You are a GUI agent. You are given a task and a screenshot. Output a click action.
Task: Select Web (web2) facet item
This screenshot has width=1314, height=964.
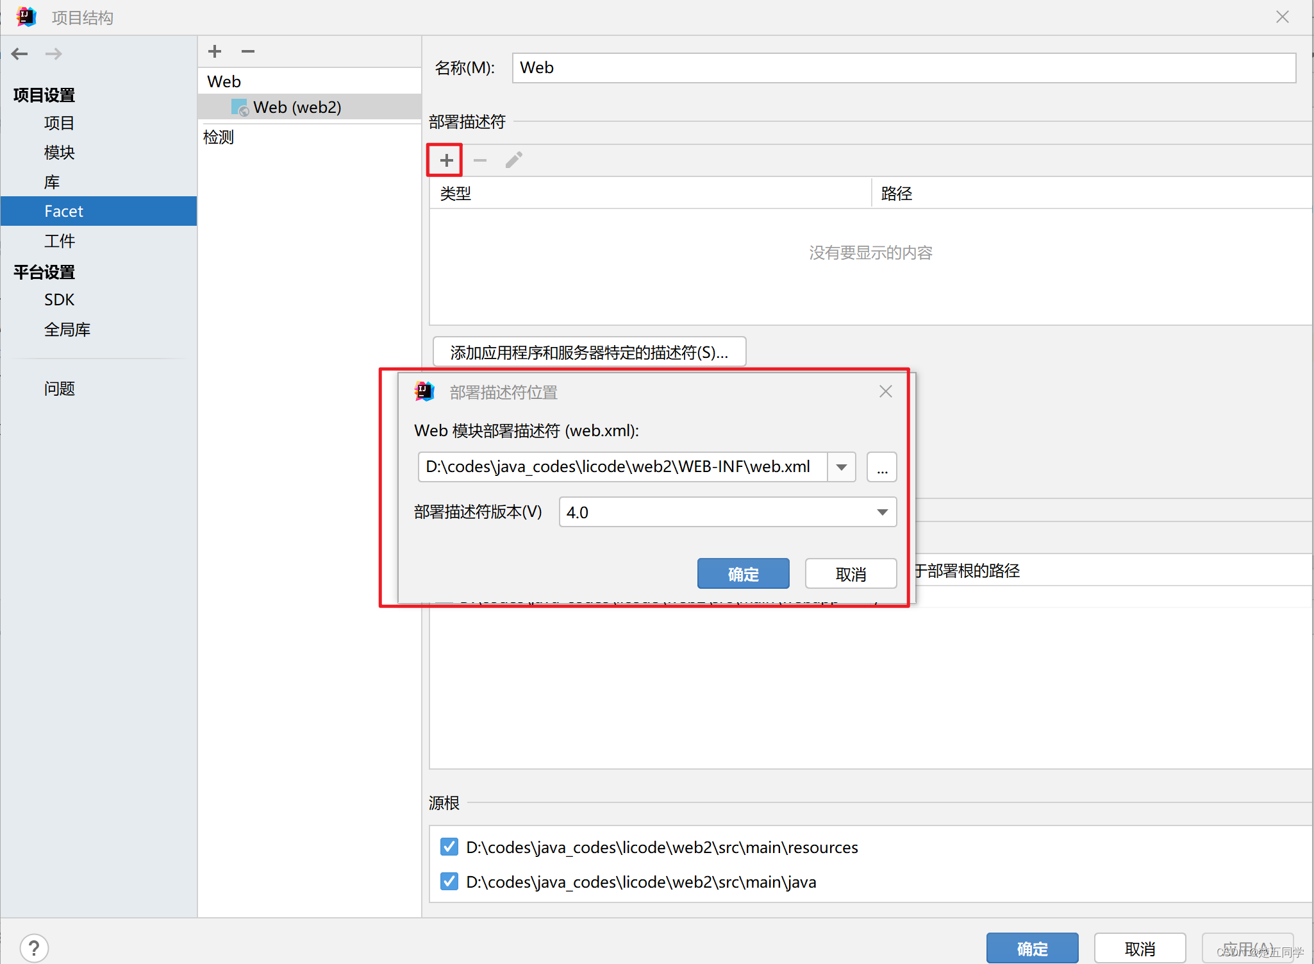tap(310, 107)
